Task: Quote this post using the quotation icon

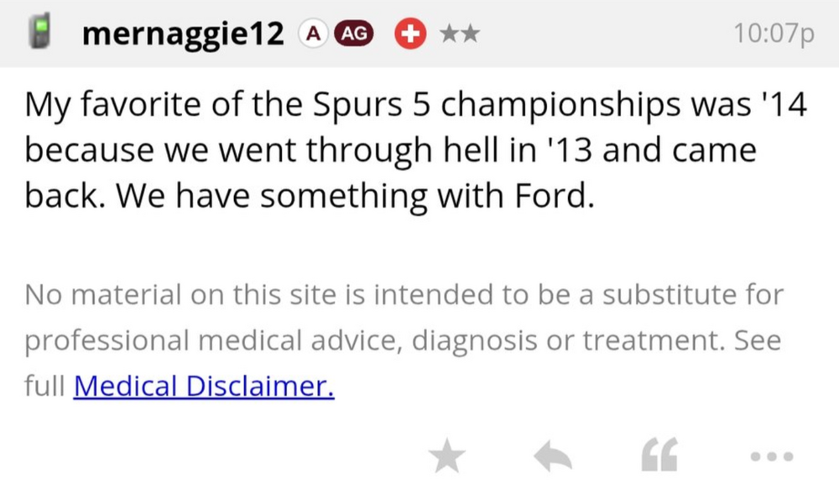Action: point(659,457)
